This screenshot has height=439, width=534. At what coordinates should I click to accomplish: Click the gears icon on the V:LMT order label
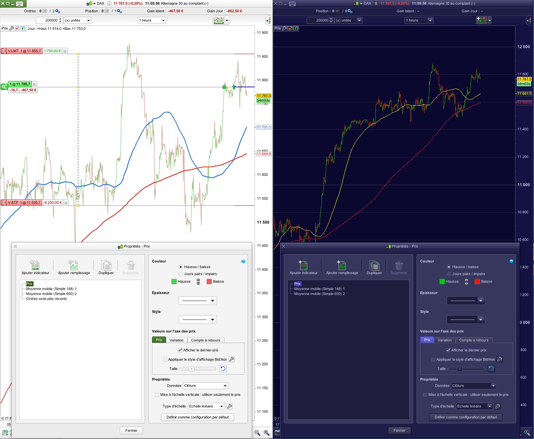pyautogui.click(x=4, y=51)
